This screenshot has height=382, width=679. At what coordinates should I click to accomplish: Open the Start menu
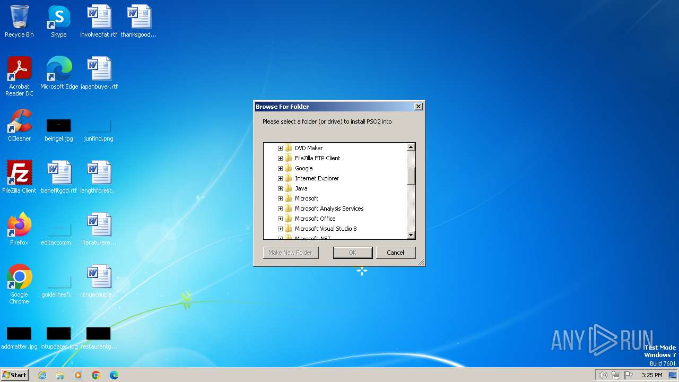pos(14,375)
